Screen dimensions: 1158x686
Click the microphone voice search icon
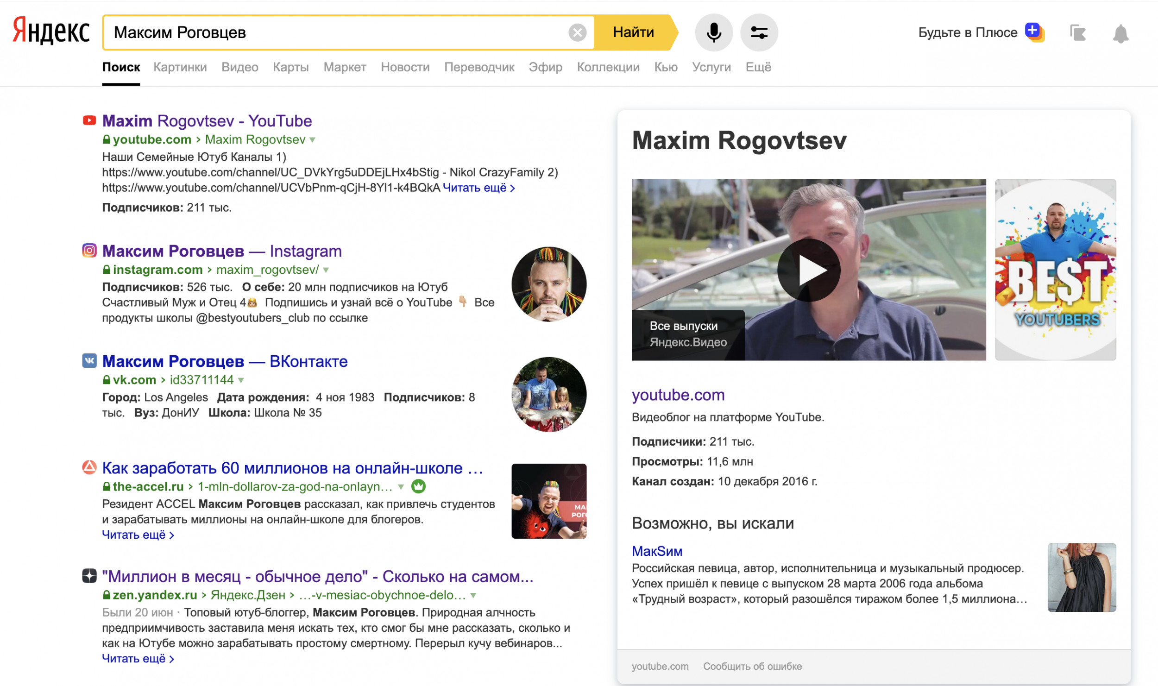(x=713, y=32)
